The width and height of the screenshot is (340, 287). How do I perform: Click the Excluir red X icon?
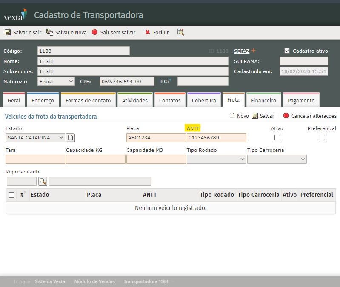coord(148,32)
